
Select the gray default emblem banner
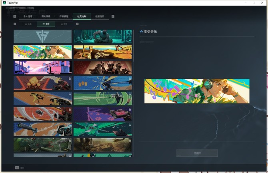pyautogui.click(x=42, y=36)
